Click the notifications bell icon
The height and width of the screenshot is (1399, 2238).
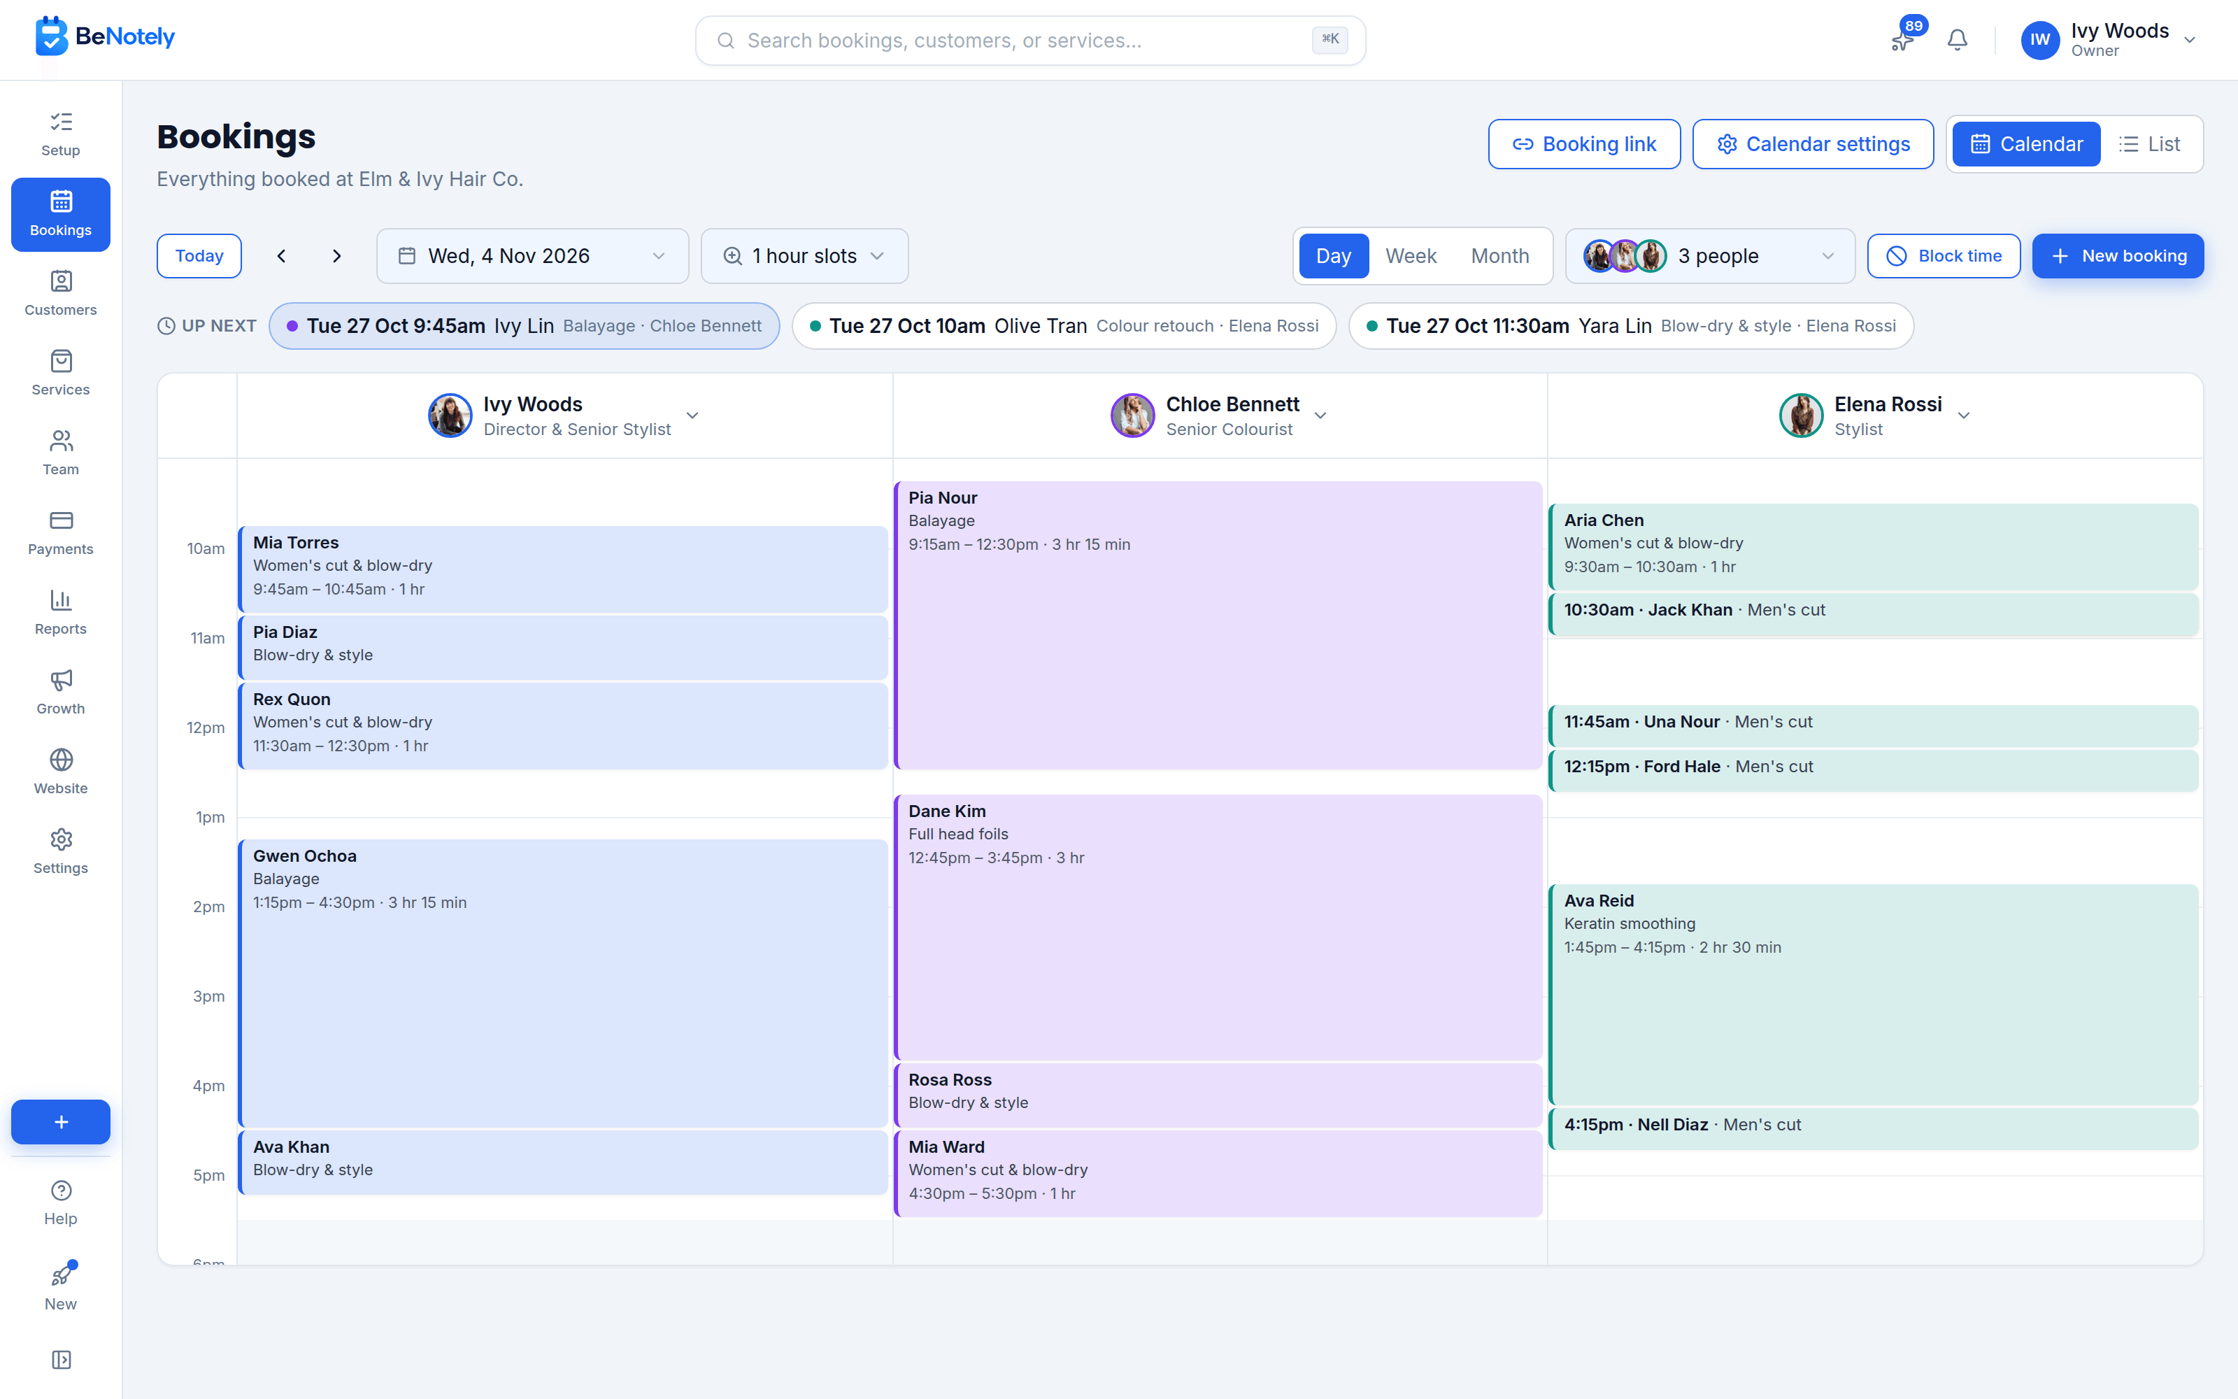point(1957,40)
